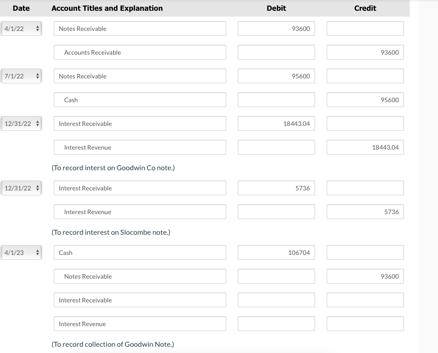Click the empty credit field beside Interest Receivable 5736
Screen dimensions: 438x353
365,188
